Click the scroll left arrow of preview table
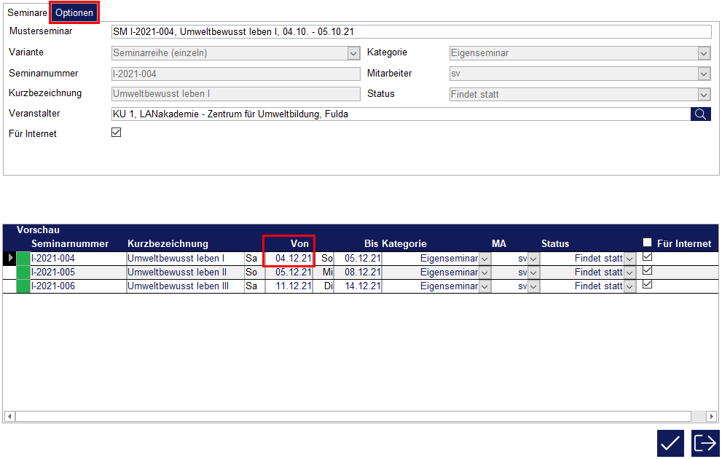Viewport: 722px width, 459px height. (9, 416)
